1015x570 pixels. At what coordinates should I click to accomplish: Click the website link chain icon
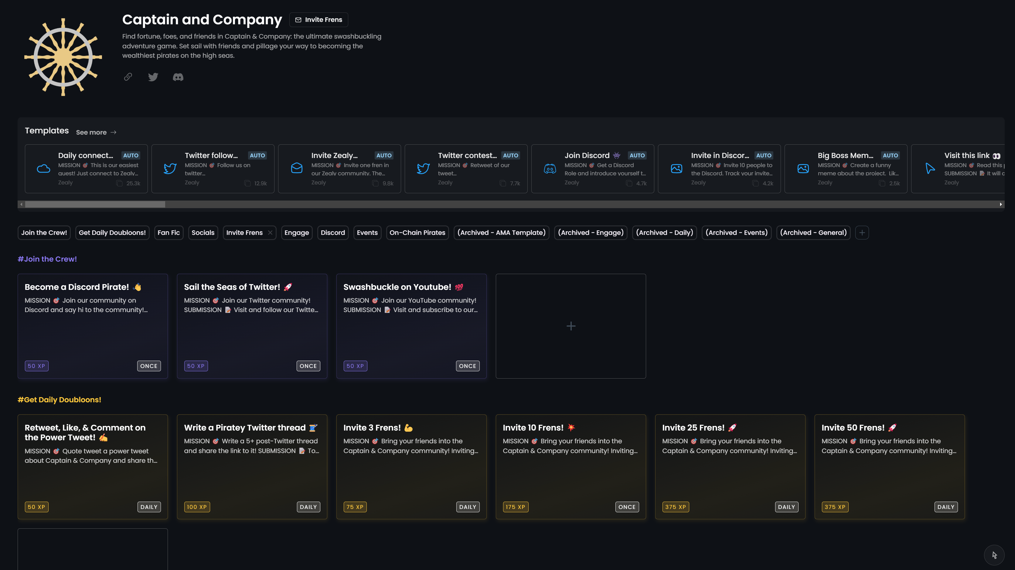(x=128, y=77)
